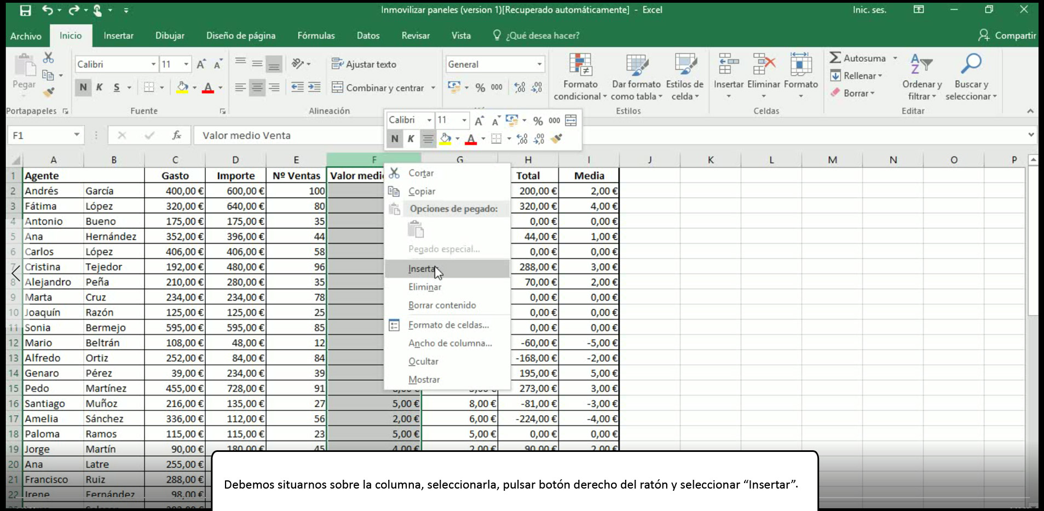The height and width of the screenshot is (511, 1044).
Task: Open the Archivo tab
Action: [26, 36]
